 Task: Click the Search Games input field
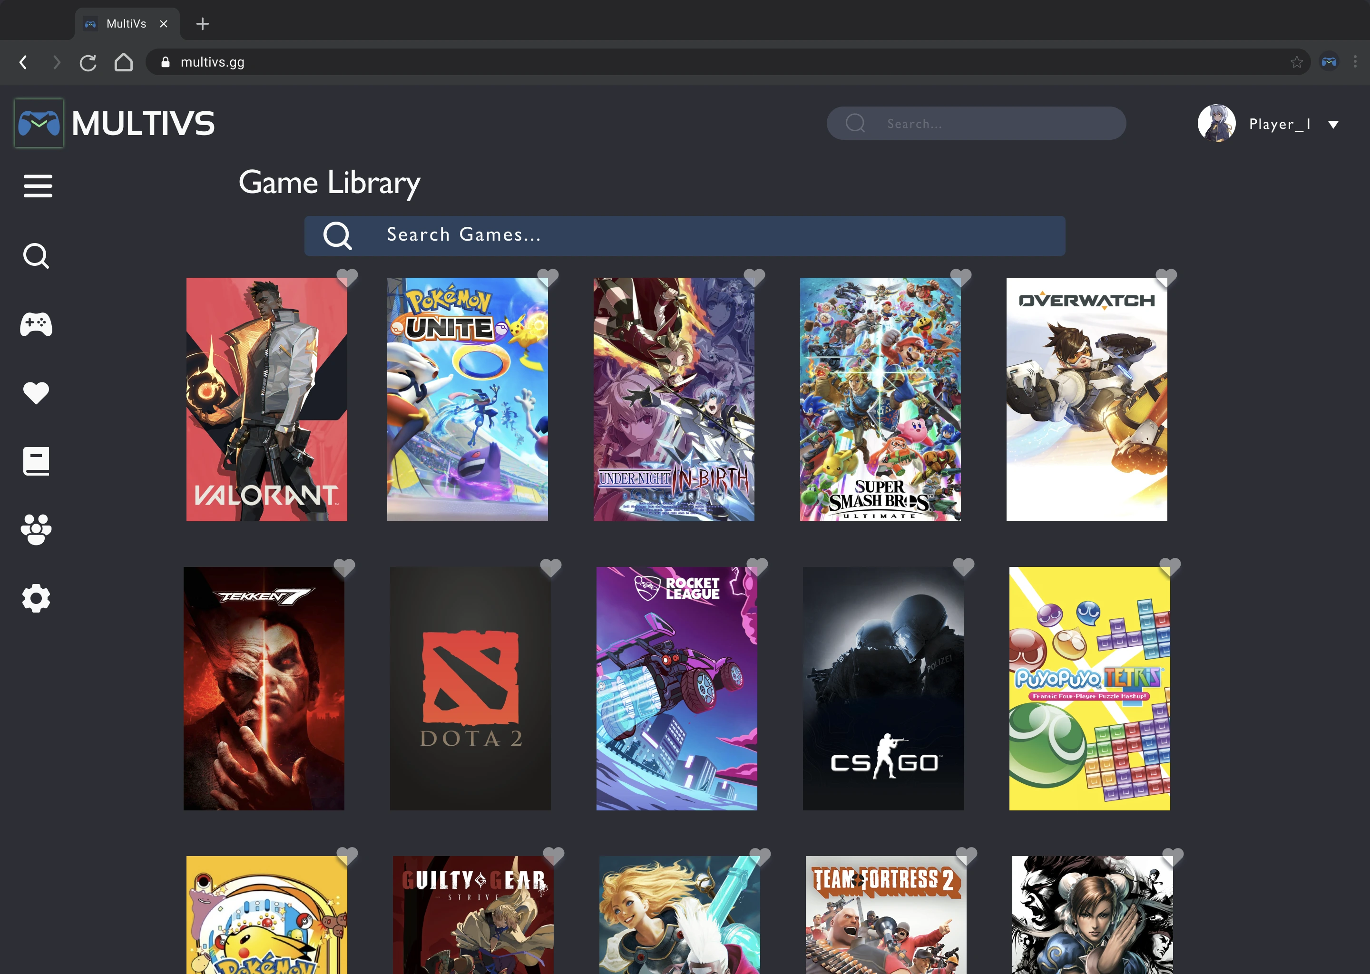(685, 236)
